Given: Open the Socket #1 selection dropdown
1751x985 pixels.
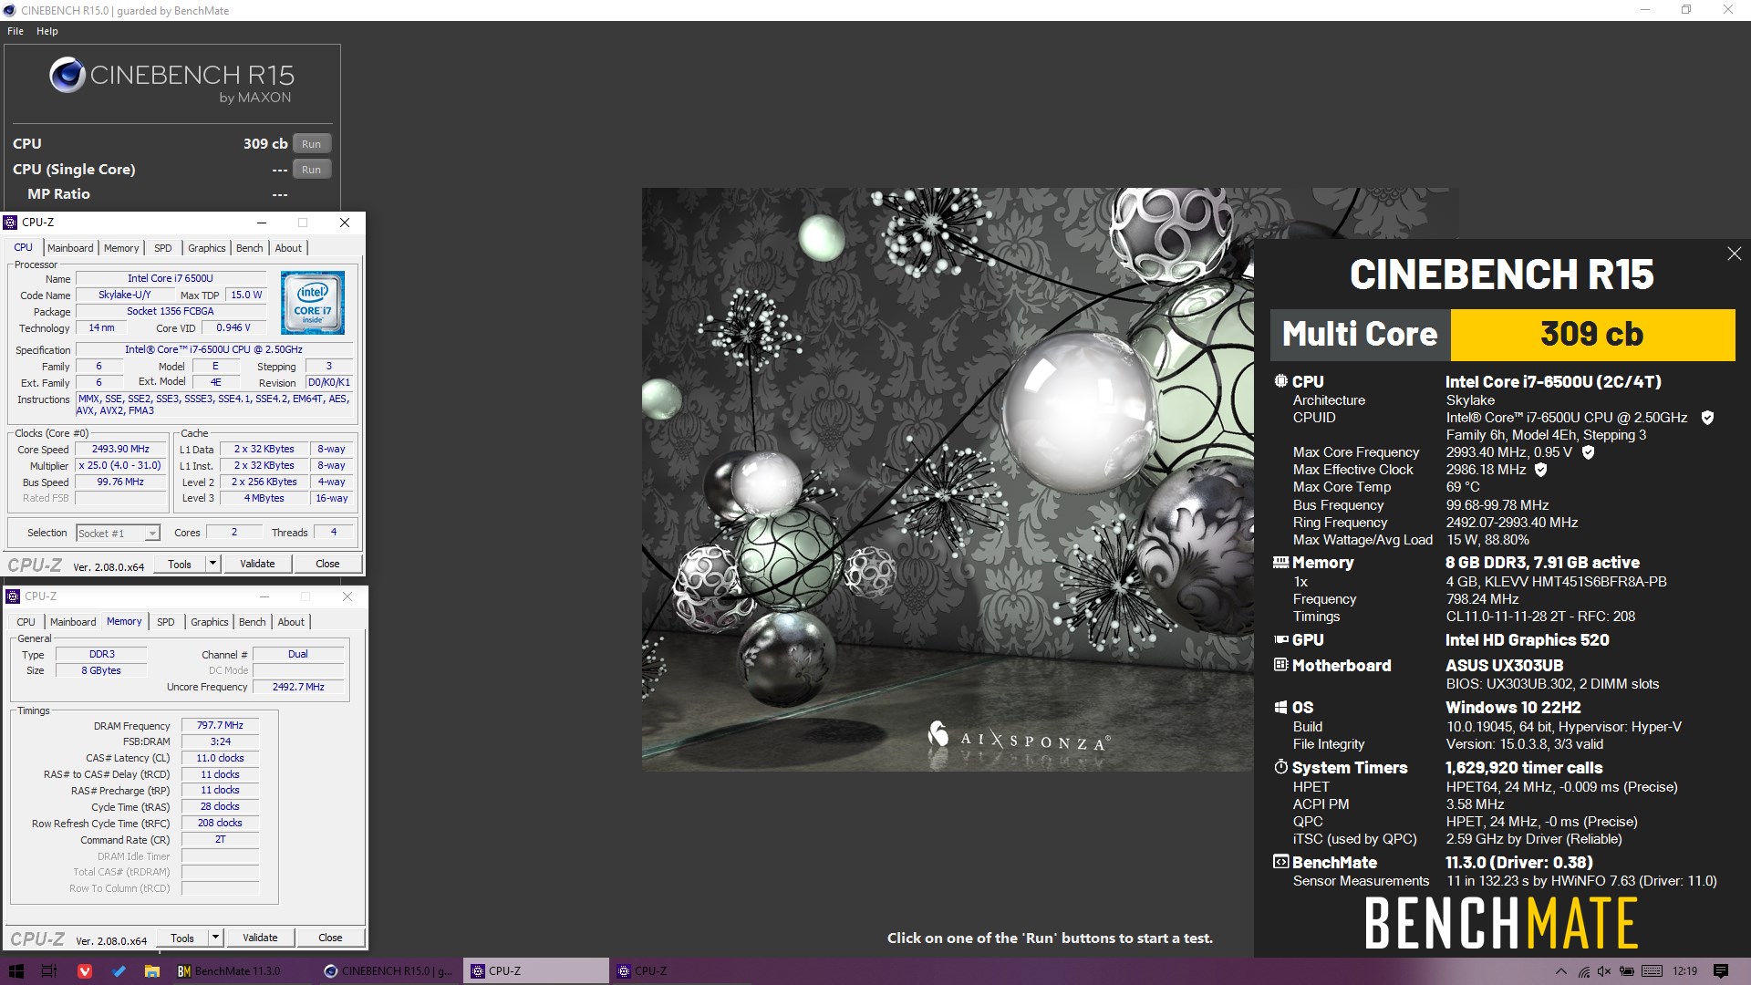Looking at the screenshot, I should pyautogui.click(x=118, y=533).
